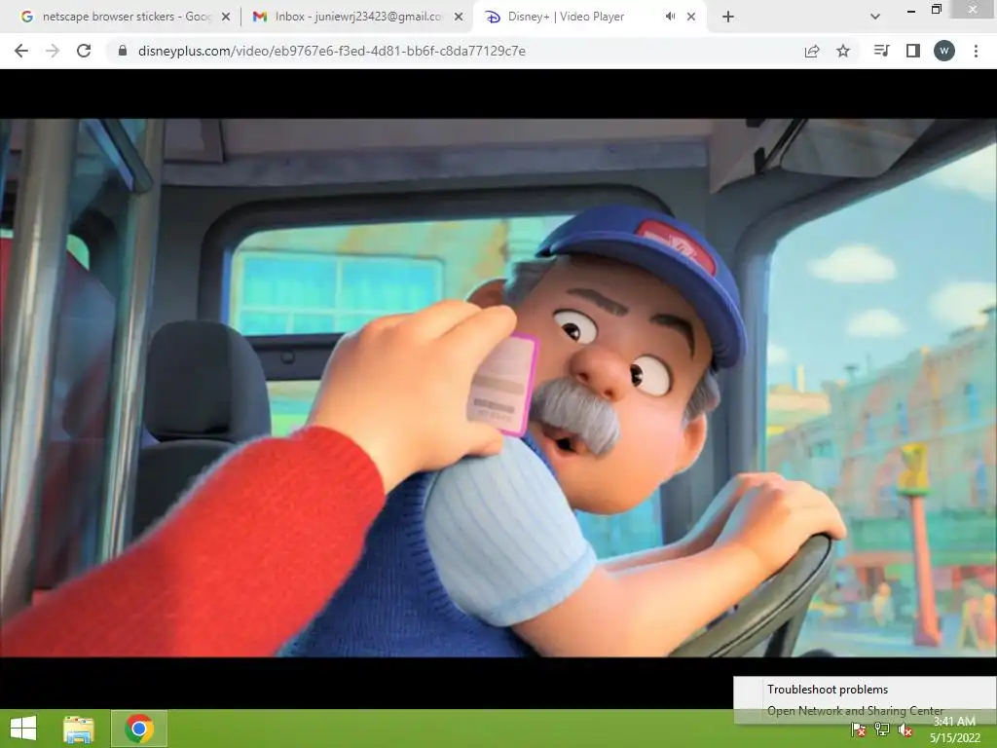
Task: Open the tab search dropdown arrow
Action: point(875,17)
